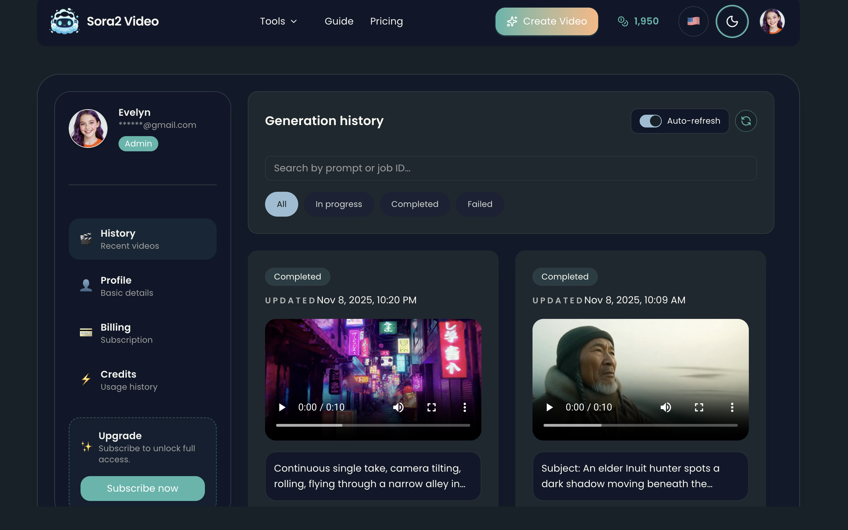Select the In progress filter

coord(338,204)
